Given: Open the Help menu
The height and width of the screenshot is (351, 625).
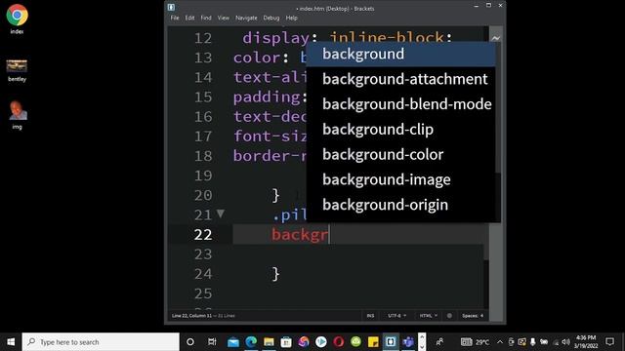Looking at the screenshot, I should point(291,18).
